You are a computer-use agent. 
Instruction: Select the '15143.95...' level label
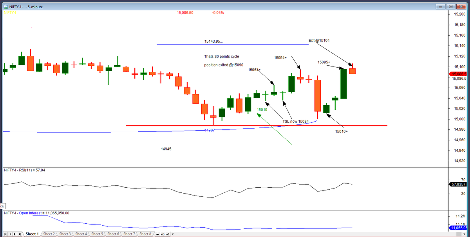click(x=213, y=41)
